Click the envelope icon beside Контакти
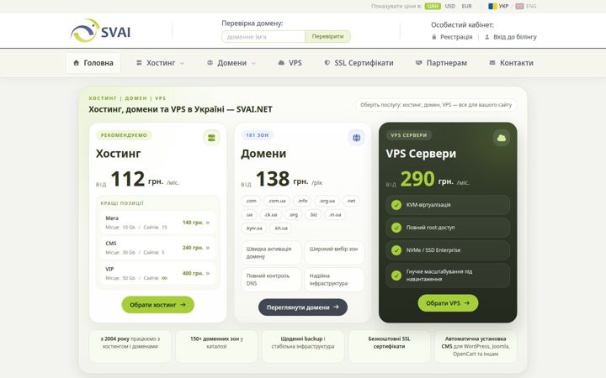 coord(492,62)
